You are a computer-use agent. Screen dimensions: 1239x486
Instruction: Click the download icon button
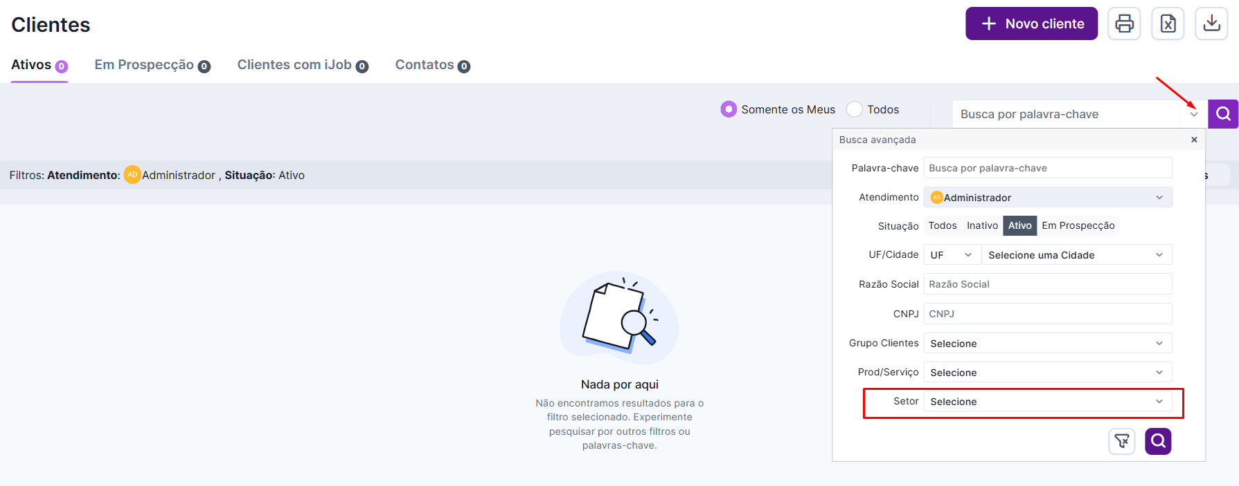(1211, 24)
